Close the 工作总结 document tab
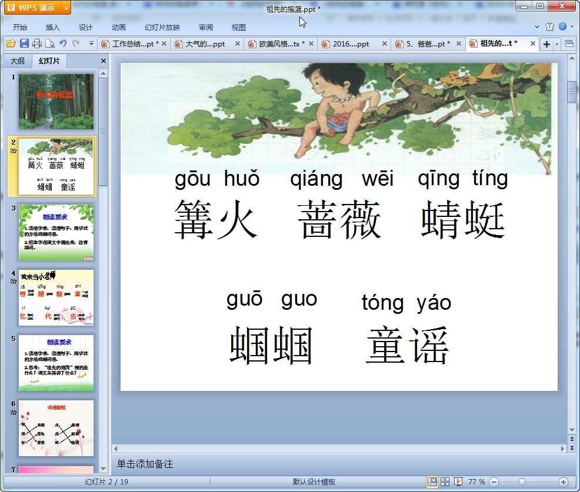The image size is (580, 492). coord(164,43)
